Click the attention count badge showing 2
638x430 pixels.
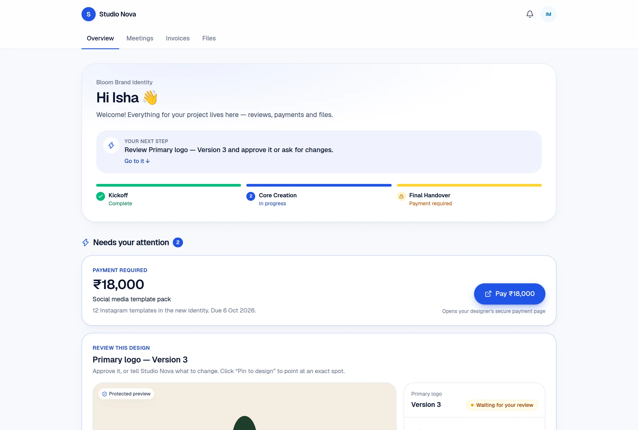coord(178,243)
